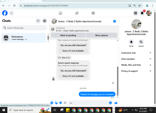The image size is (156, 113).
Task: Open Windows Start menu
Action: [3, 110]
